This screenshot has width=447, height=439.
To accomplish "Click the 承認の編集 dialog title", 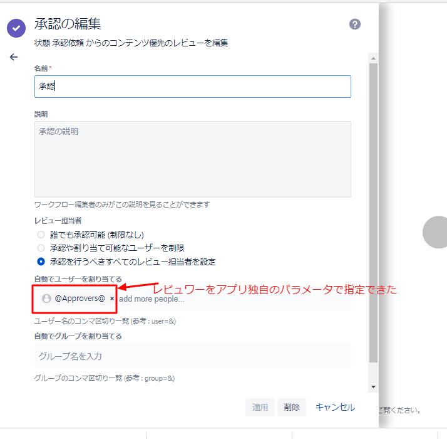I will coord(68,24).
